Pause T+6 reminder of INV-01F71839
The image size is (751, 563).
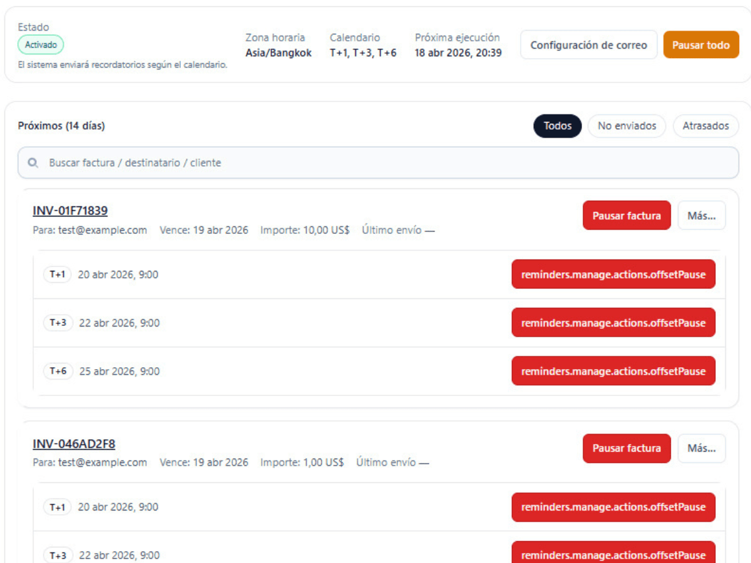(x=613, y=371)
